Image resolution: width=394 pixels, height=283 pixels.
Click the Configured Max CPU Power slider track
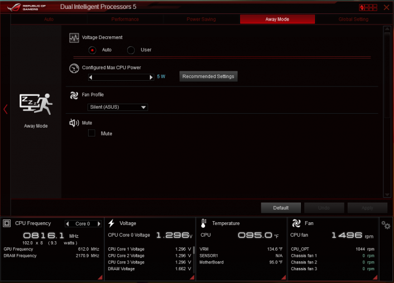pyautogui.click(x=120, y=77)
